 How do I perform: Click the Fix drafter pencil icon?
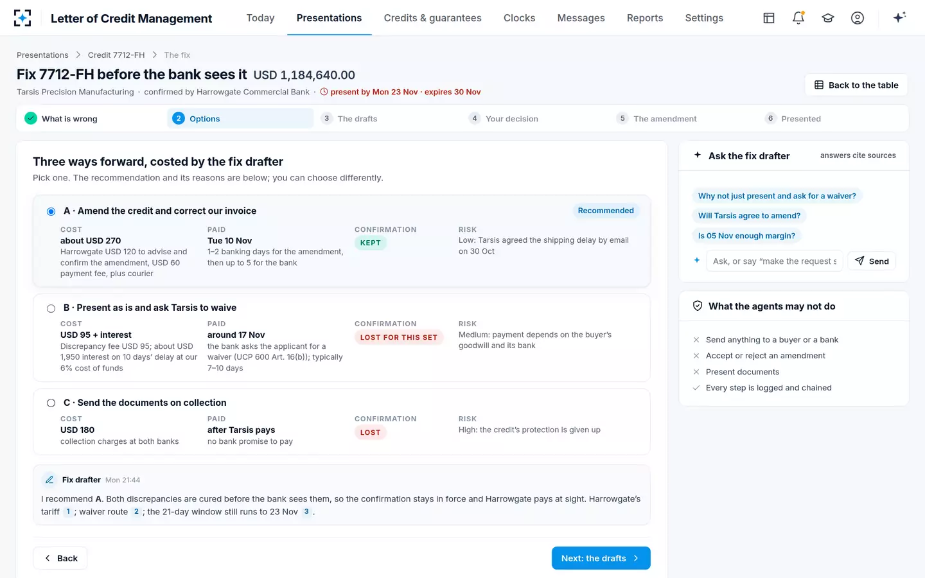[x=49, y=480]
